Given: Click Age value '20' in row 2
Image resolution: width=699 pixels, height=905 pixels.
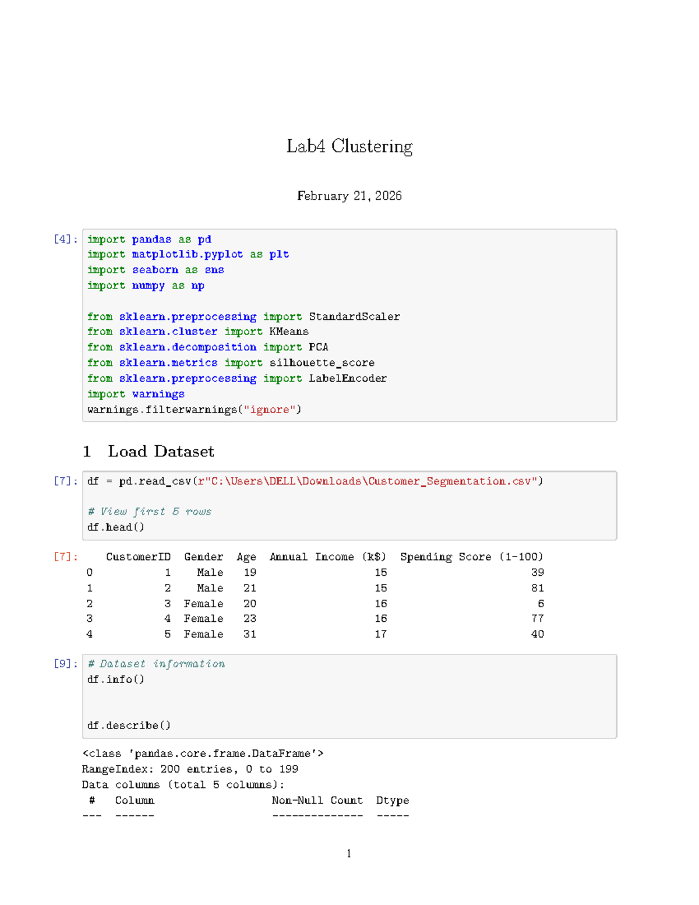Looking at the screenshot, I should 250,604.
